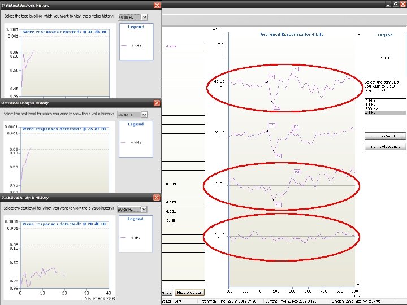Click the scroll-down arrow below the waveform chart
Image resolution: width=407 pixels, height=305 pixels.
[358, 285]
